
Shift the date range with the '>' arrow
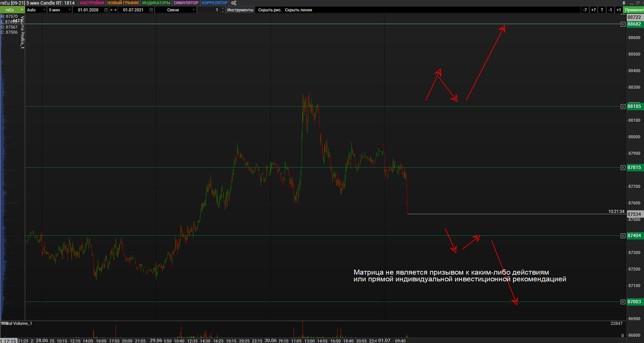pyautogui.click(x=112, y=10)
